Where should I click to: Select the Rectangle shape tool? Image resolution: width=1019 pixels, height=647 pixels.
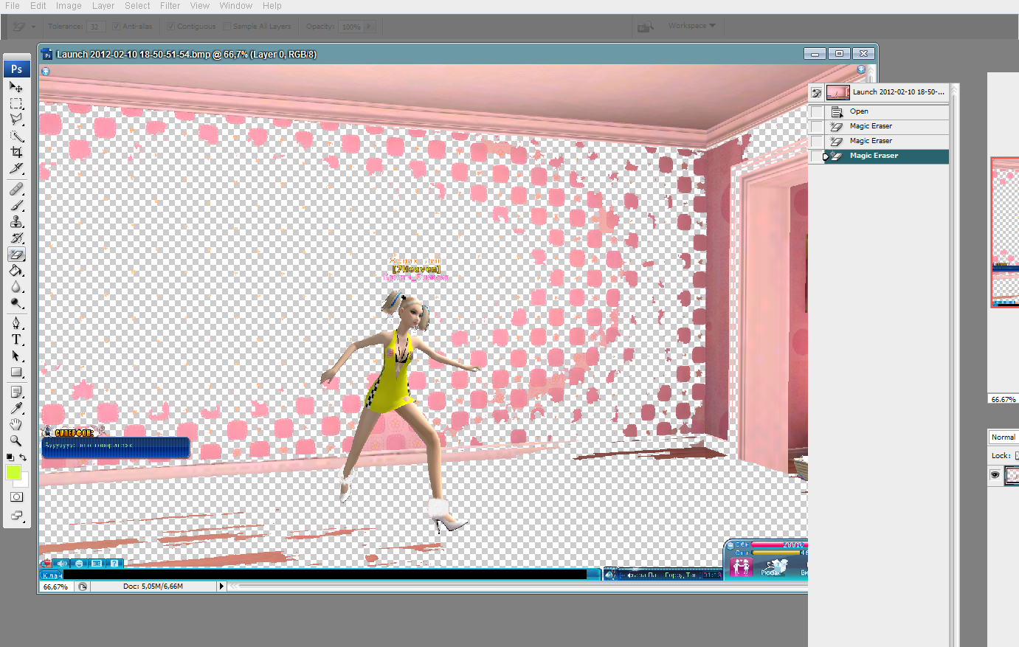pos(16,372)
